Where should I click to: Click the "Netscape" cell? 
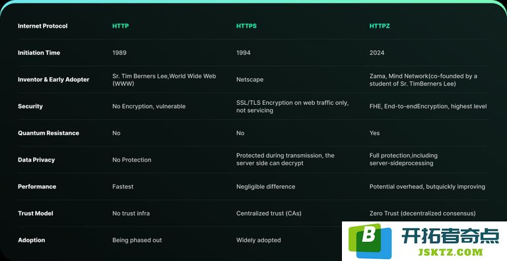(x=250, y=80)
